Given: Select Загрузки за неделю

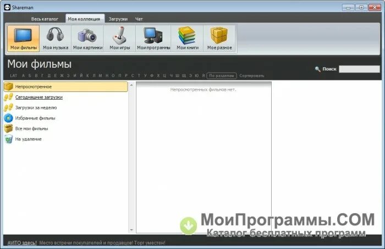Looking at the screenshot, I should coord(36,107).
